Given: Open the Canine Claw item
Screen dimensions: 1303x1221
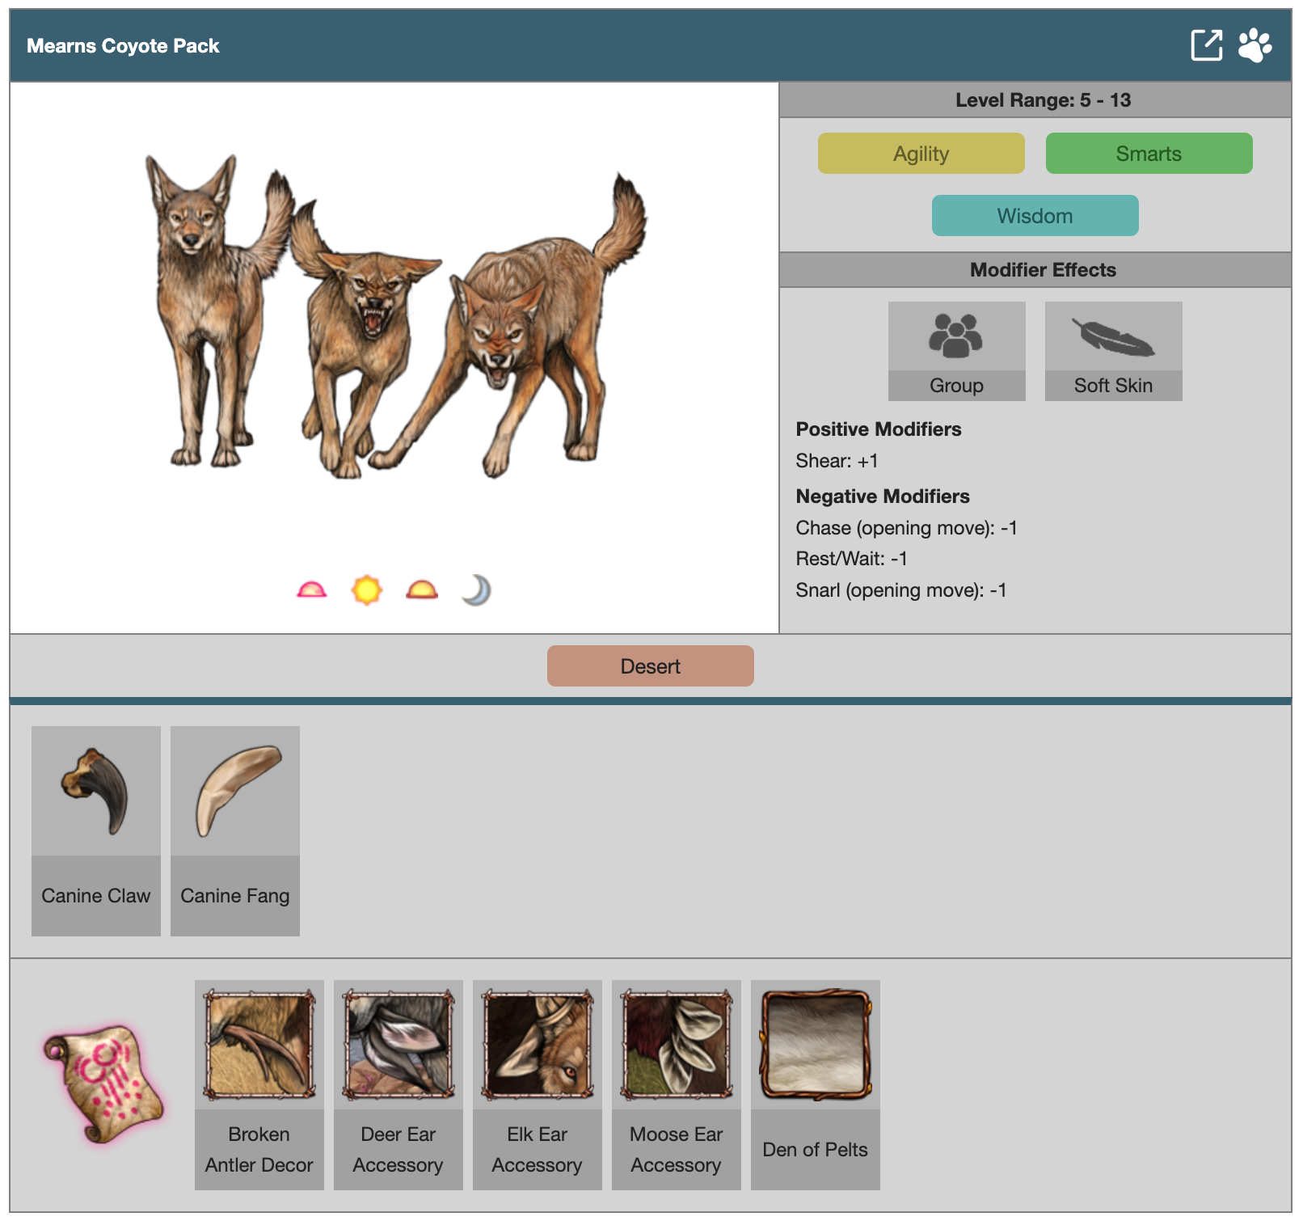Looking at the screenshot, I should [x=96, y=831].
